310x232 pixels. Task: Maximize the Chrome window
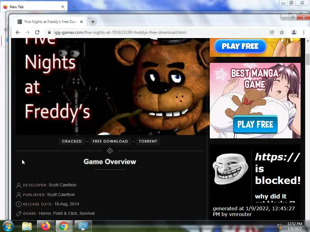tap(293, 17)
